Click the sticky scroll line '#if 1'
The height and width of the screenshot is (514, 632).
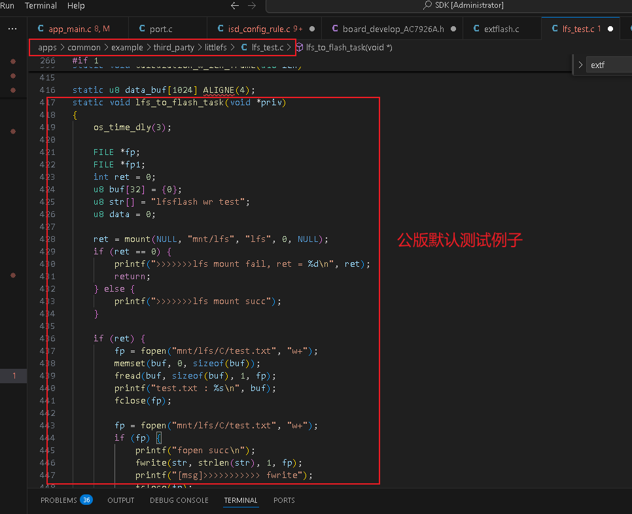86,60
